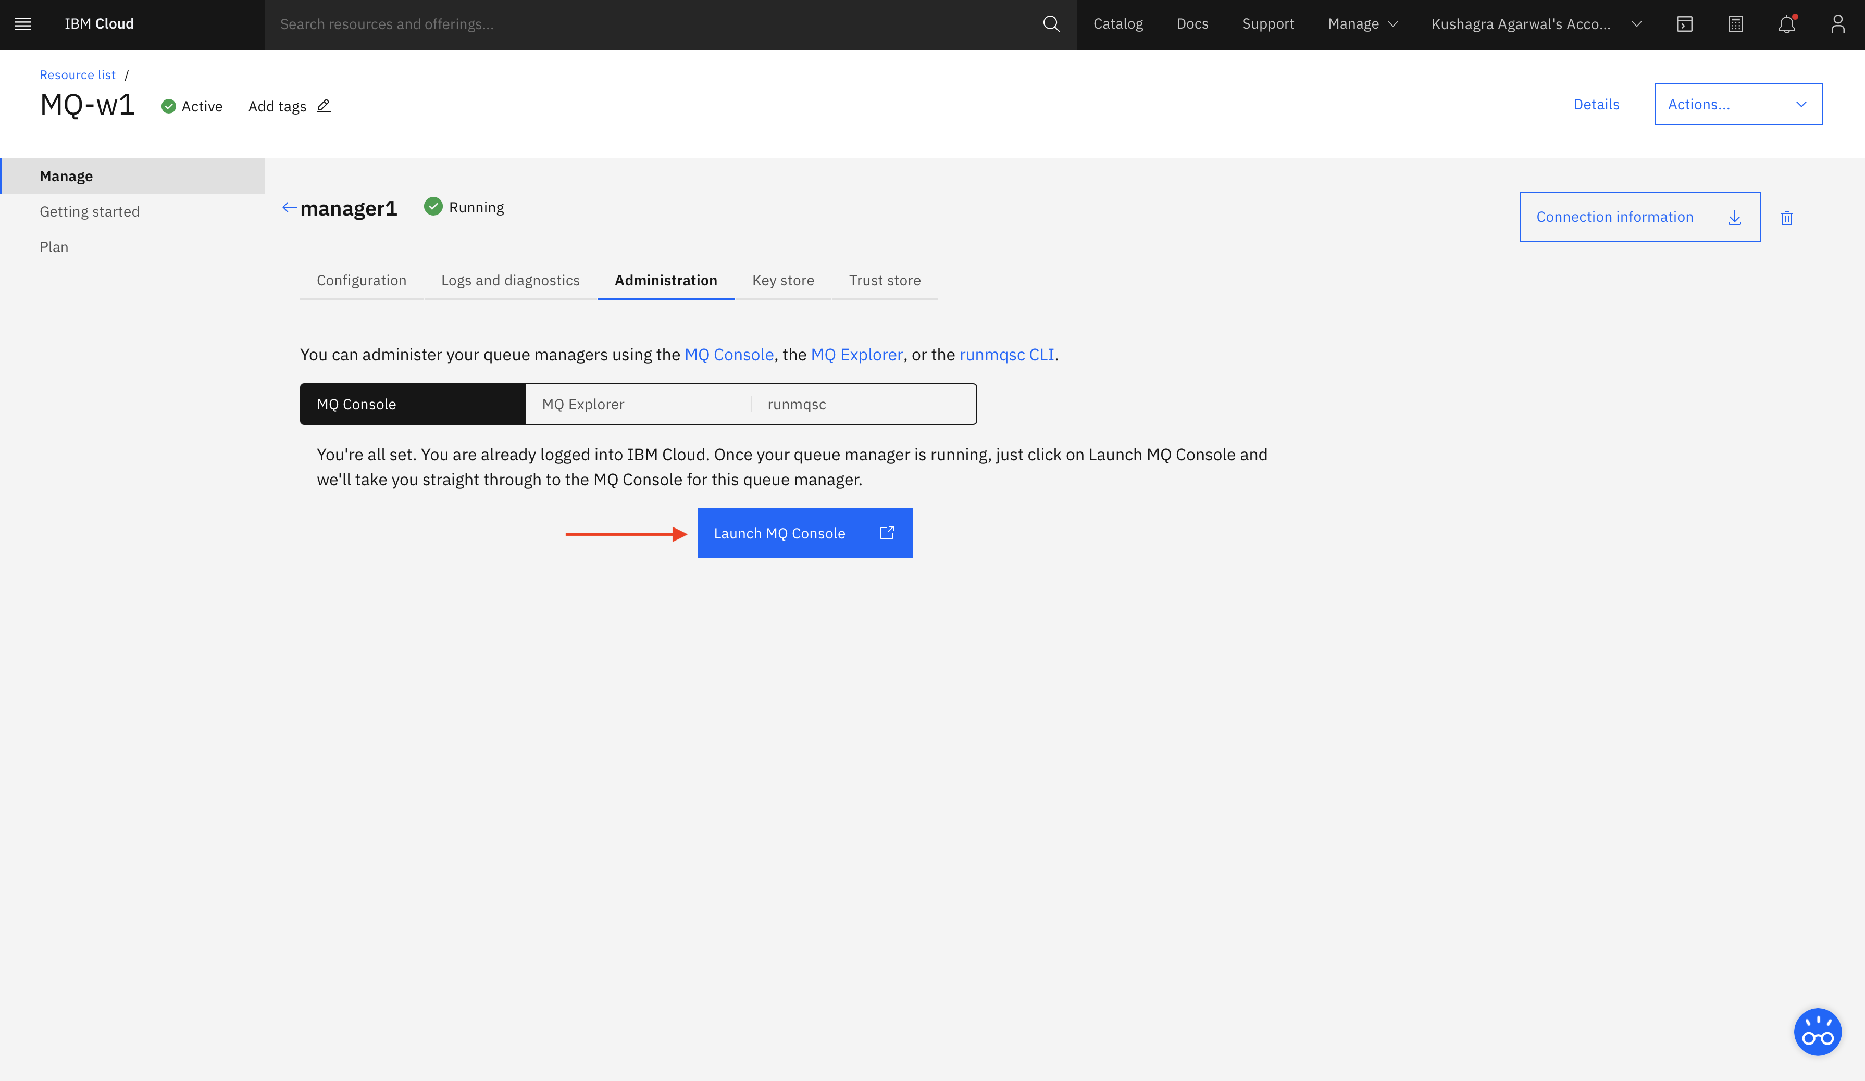The image size is (1865, 1081).
Task: Click the Launch MQ Console button
Action: point(804,534)
